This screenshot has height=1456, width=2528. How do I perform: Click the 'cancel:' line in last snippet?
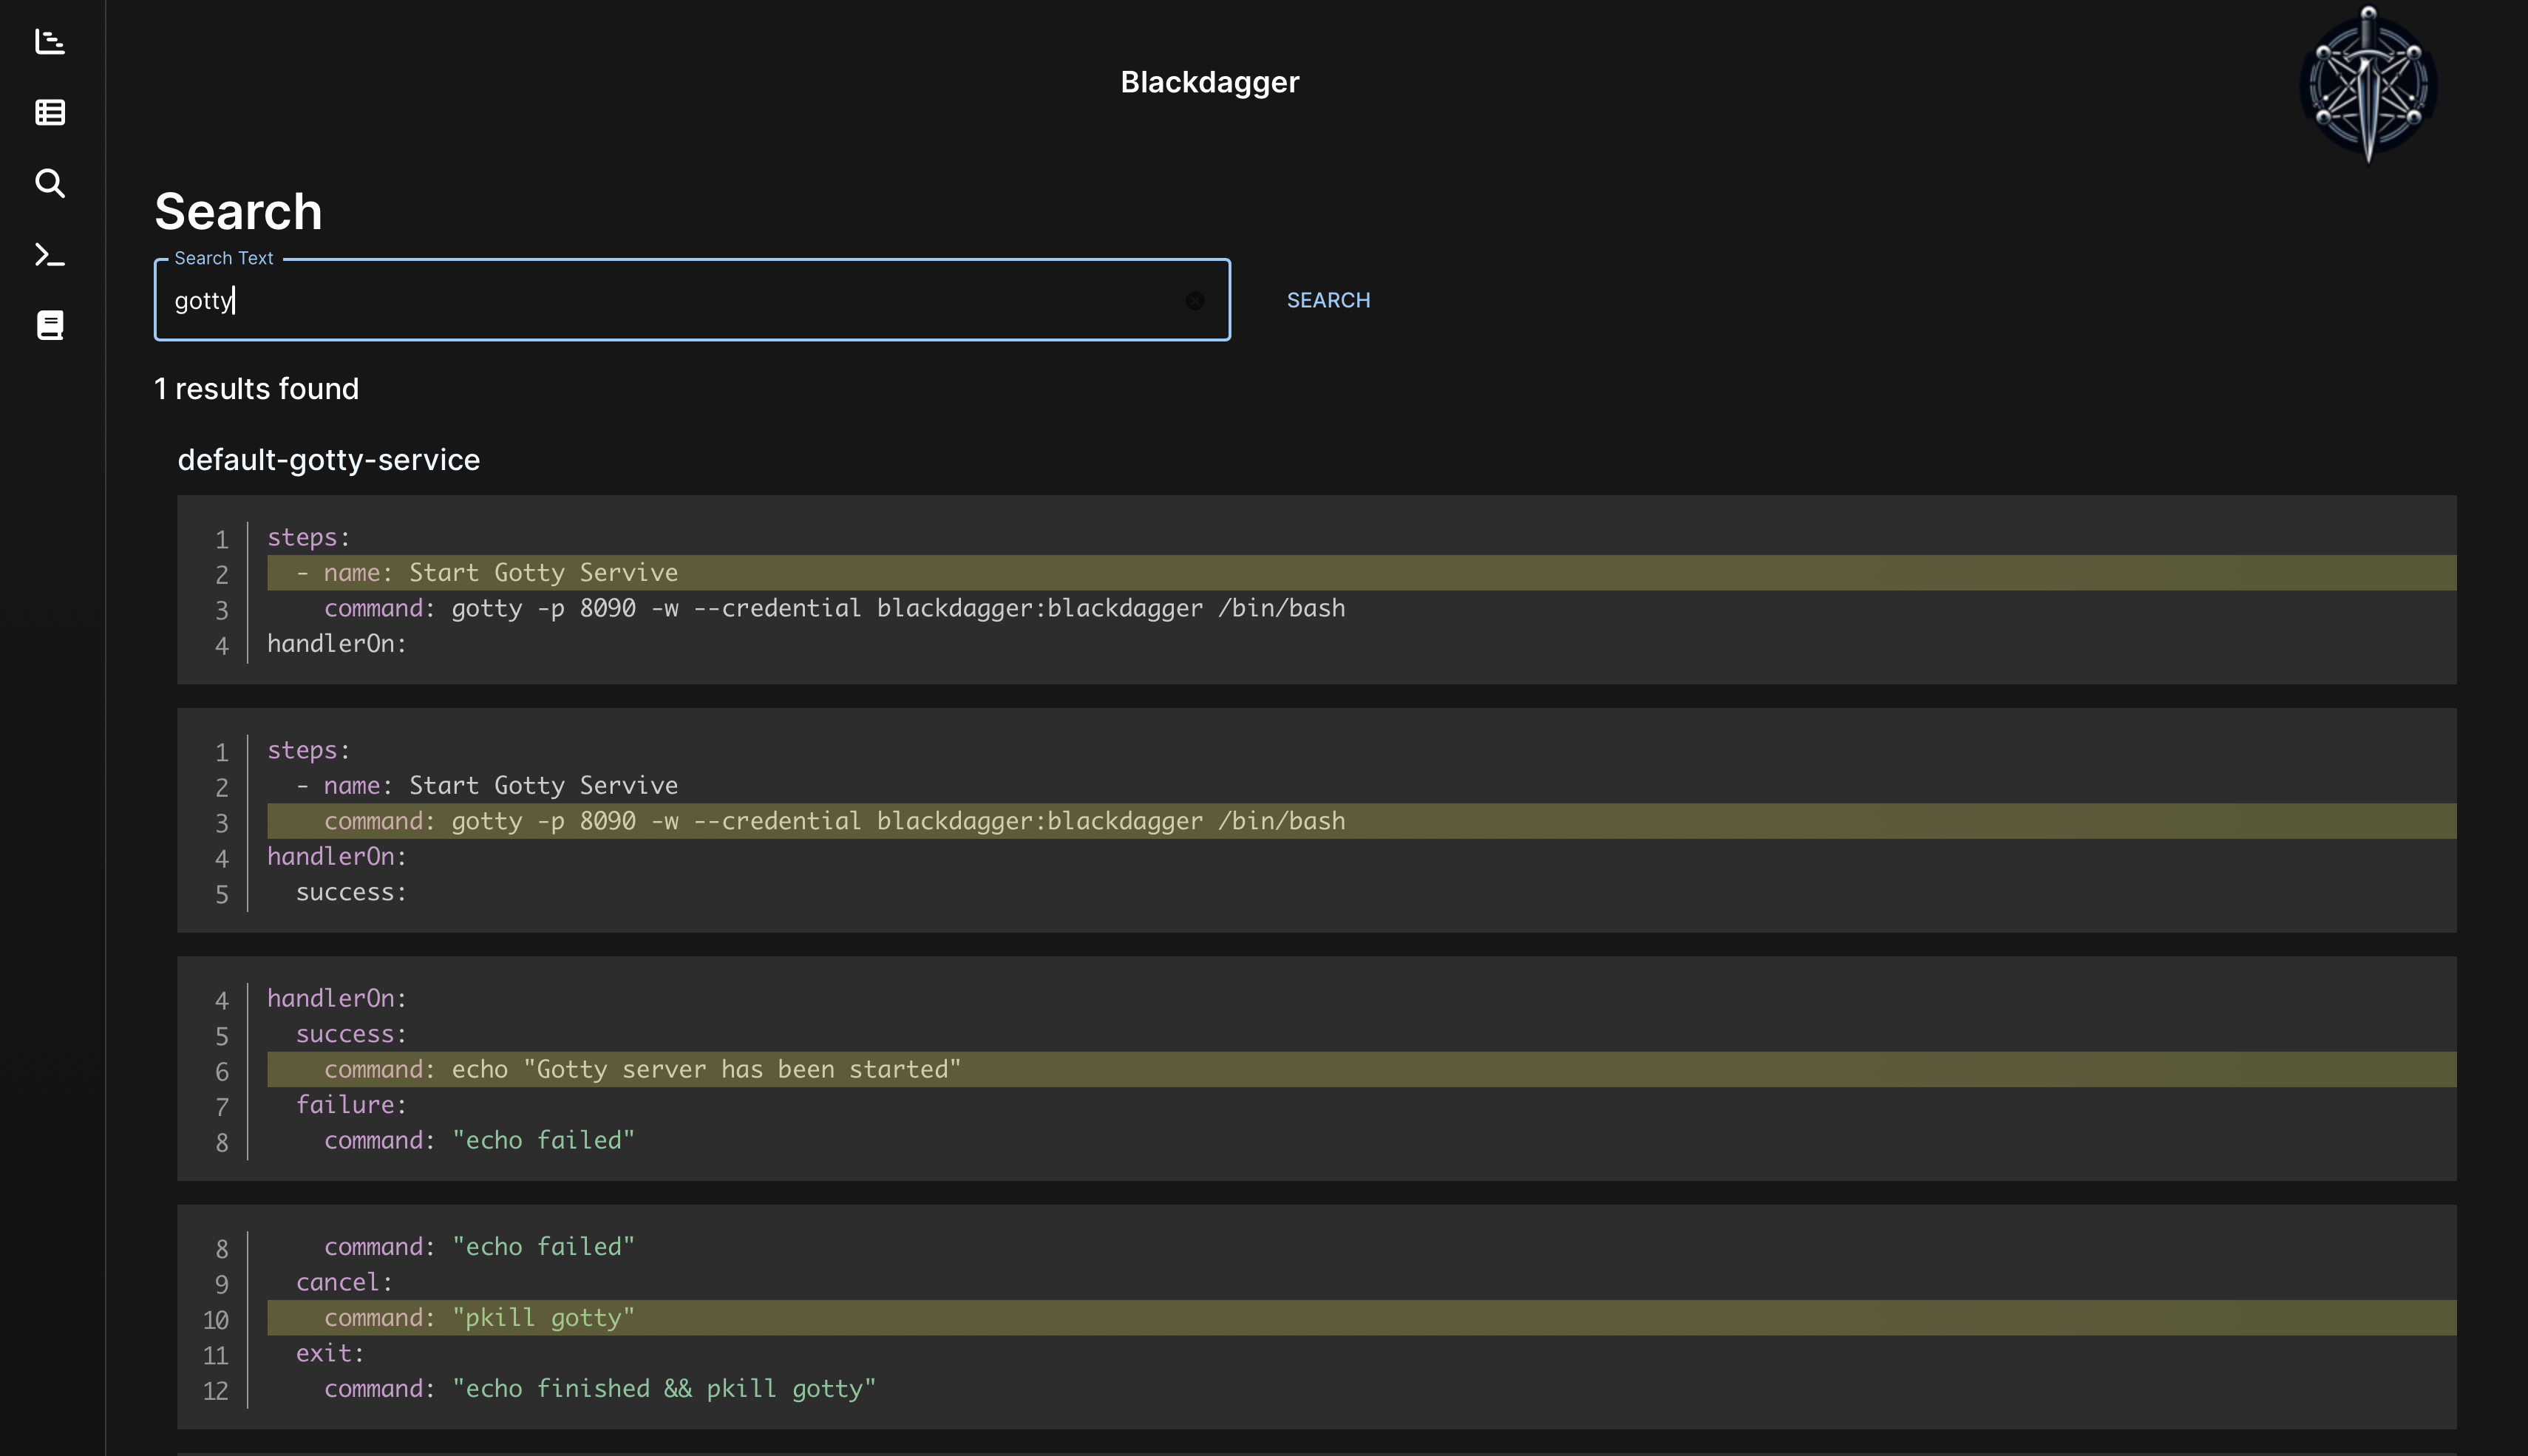coord(344,1282)
